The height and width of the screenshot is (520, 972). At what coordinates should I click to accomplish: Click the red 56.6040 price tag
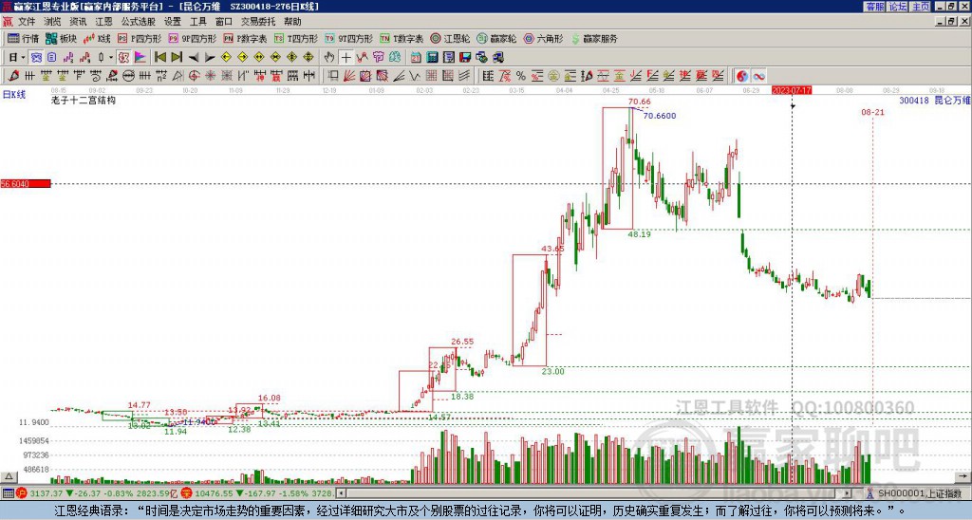click(26, 183)
